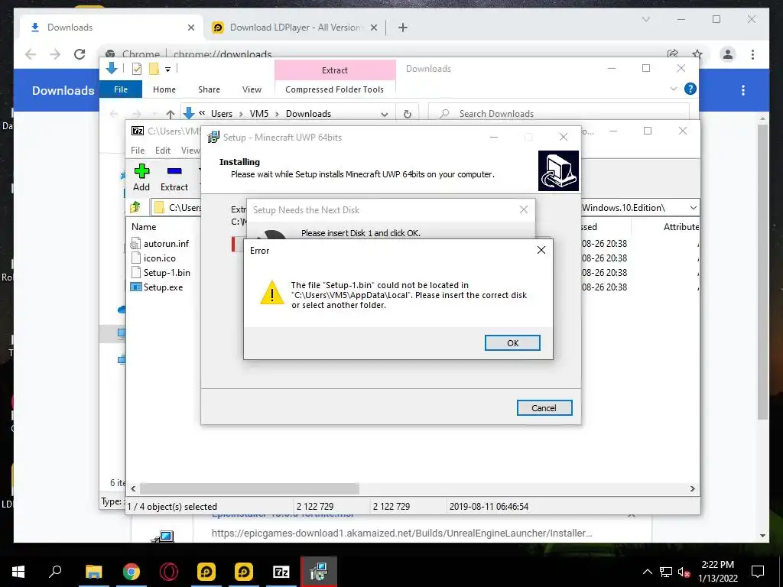Close the Setup Needs the Next Disk dialog
The height and width of the screenshot is (587, 783).
tap(523, 209)
